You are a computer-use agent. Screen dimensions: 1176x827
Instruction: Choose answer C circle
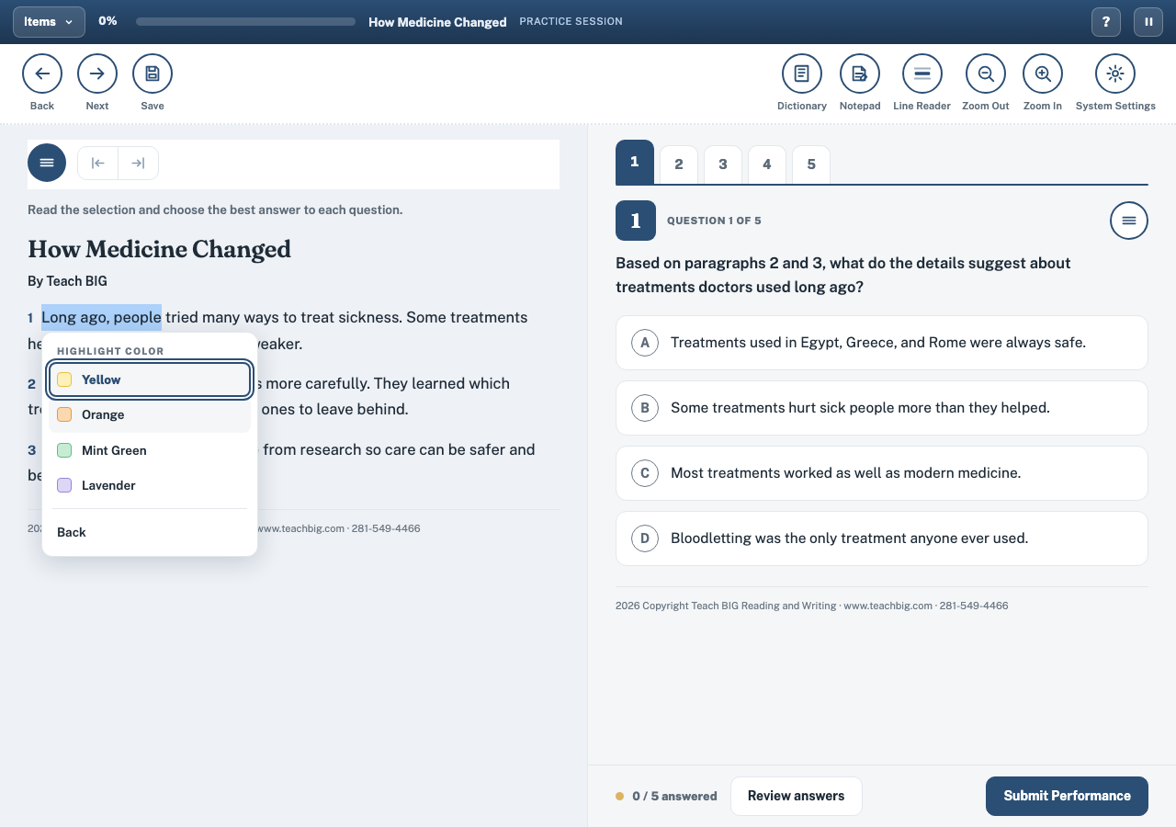645,473
